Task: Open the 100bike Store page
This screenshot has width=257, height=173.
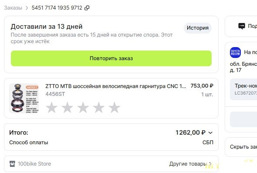Action: pyautogui.click(x=34, y=164)
